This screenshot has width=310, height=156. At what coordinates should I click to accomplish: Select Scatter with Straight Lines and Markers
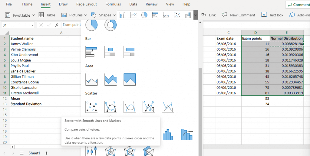pos(149,107)
